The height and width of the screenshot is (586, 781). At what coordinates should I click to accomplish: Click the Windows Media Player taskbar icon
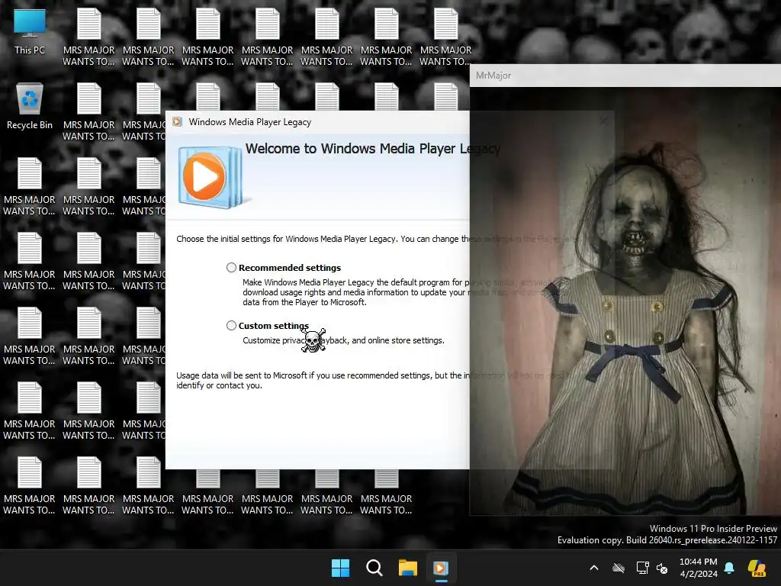[x=441, y=568]
